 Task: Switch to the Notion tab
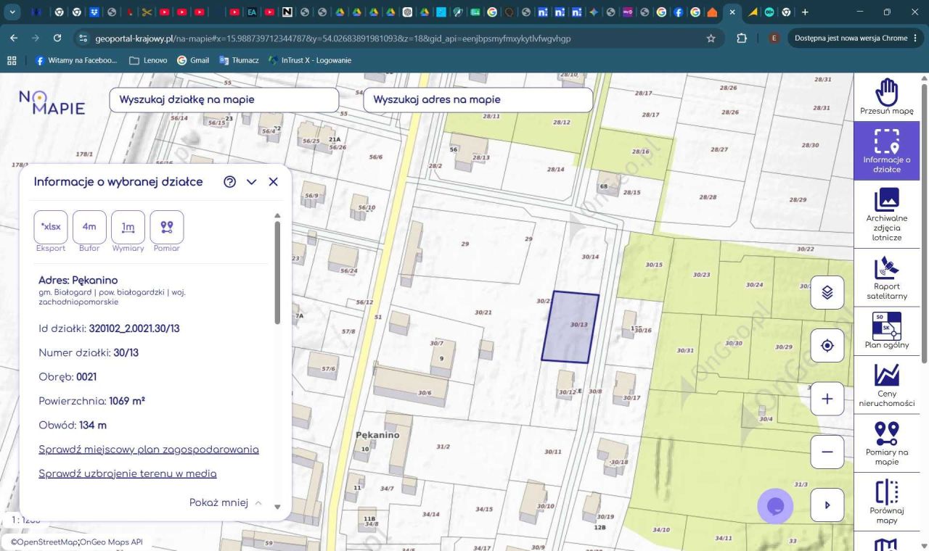(287, 12)
